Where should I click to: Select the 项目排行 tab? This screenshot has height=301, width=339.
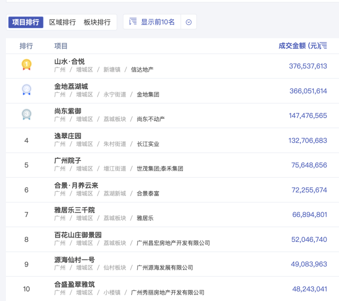[x=26, y=22]
